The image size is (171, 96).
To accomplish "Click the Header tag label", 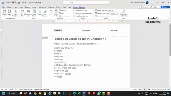I will (45, 38).
